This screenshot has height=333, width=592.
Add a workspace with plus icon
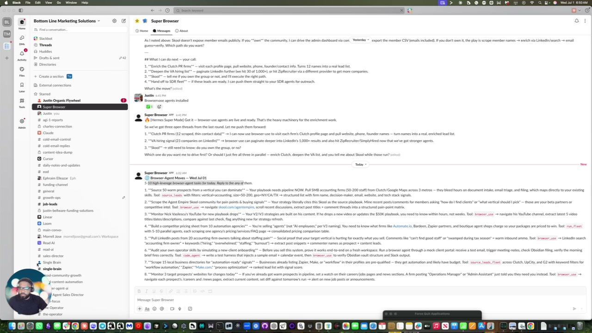(x=6, y=58)
